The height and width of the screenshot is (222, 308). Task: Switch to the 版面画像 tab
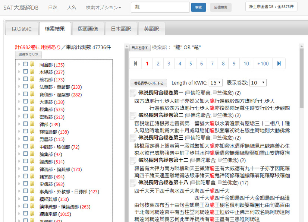(x=88, y=29)
